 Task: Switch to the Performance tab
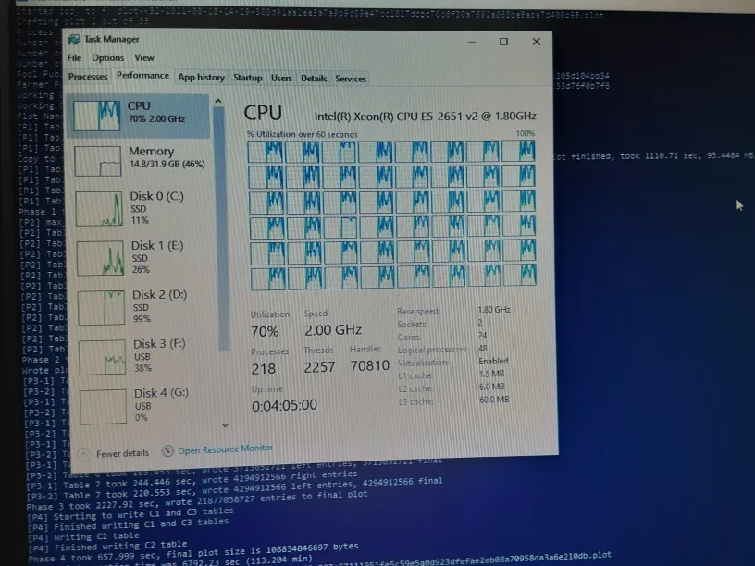(x=142, y=76)
